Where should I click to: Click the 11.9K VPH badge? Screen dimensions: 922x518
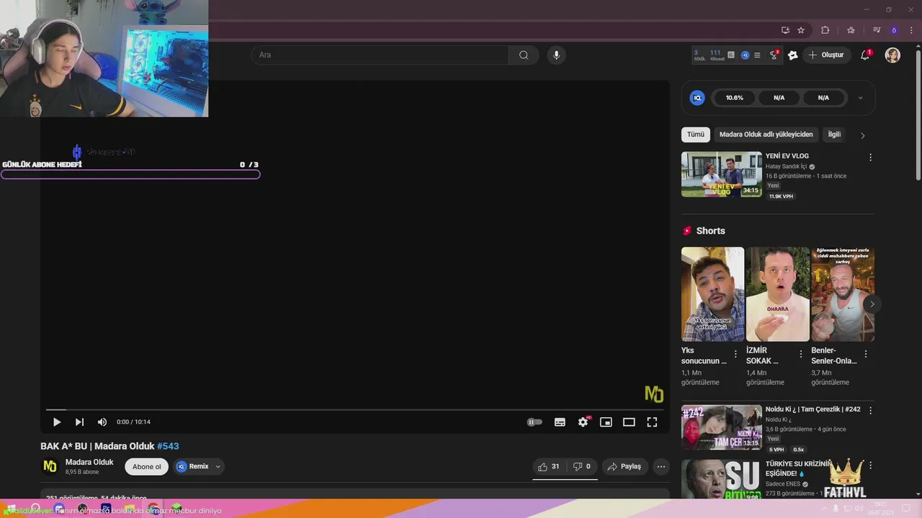pos(781,196)
